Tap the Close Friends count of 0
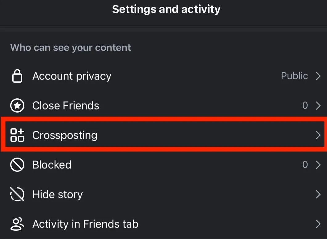 [x=305, y=106]
